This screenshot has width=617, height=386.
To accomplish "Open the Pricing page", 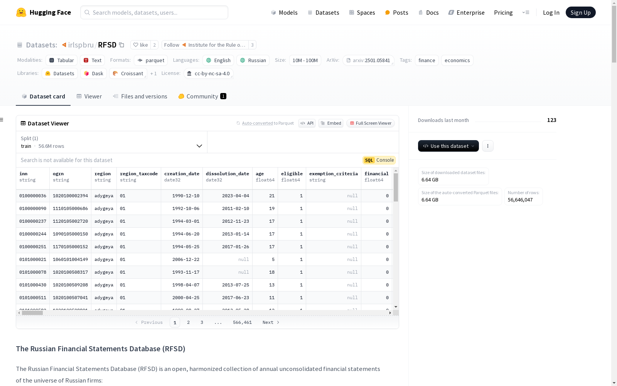I will click(x=503, y=12).
